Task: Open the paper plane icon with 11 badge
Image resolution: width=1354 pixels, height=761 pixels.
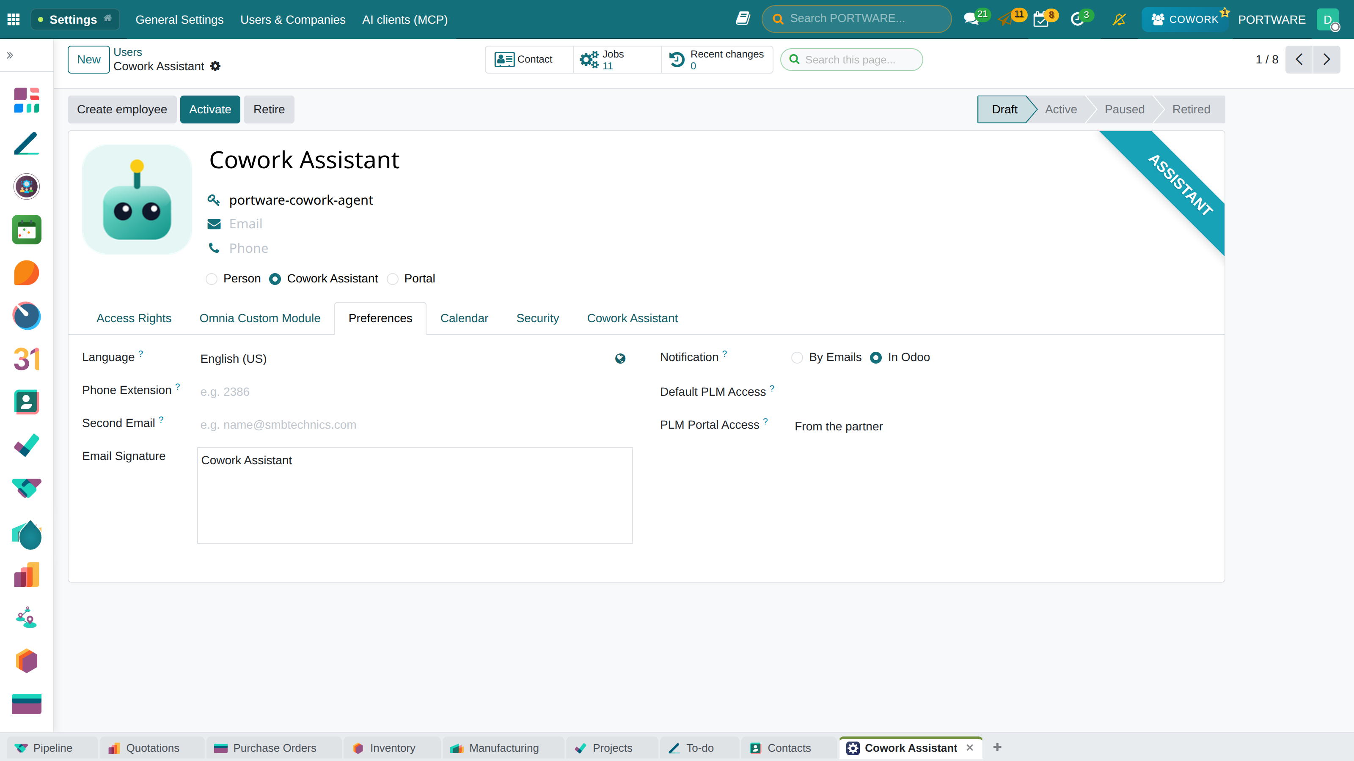Action: click(x=1005, y=20)
